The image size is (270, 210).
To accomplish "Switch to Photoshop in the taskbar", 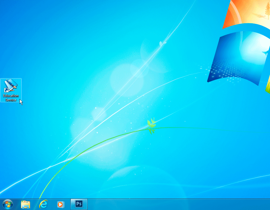I will 79,204.
